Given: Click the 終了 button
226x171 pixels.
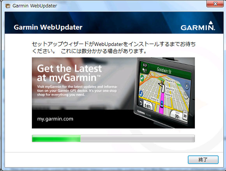Looking at the screenshot, I should (203, 159).
